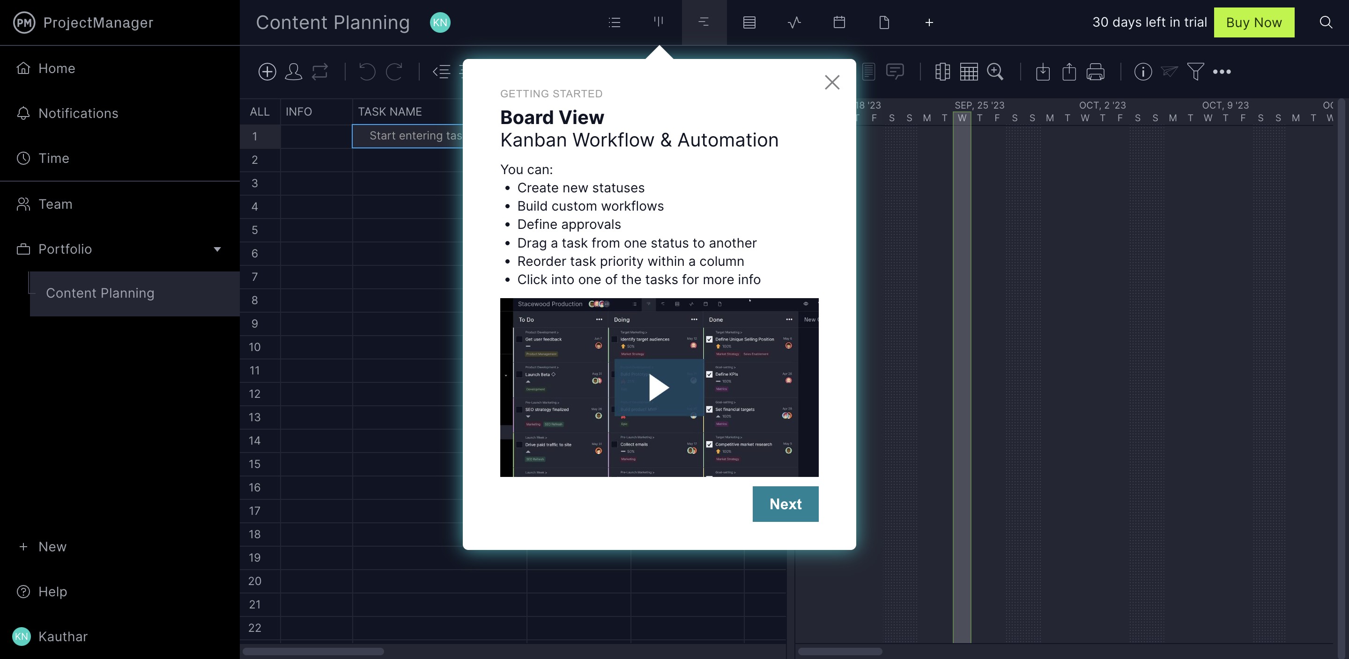Click the task grid horizontal scrollbar
Viewport: 1349px width, 659px height.
click(x=313, y=651)
